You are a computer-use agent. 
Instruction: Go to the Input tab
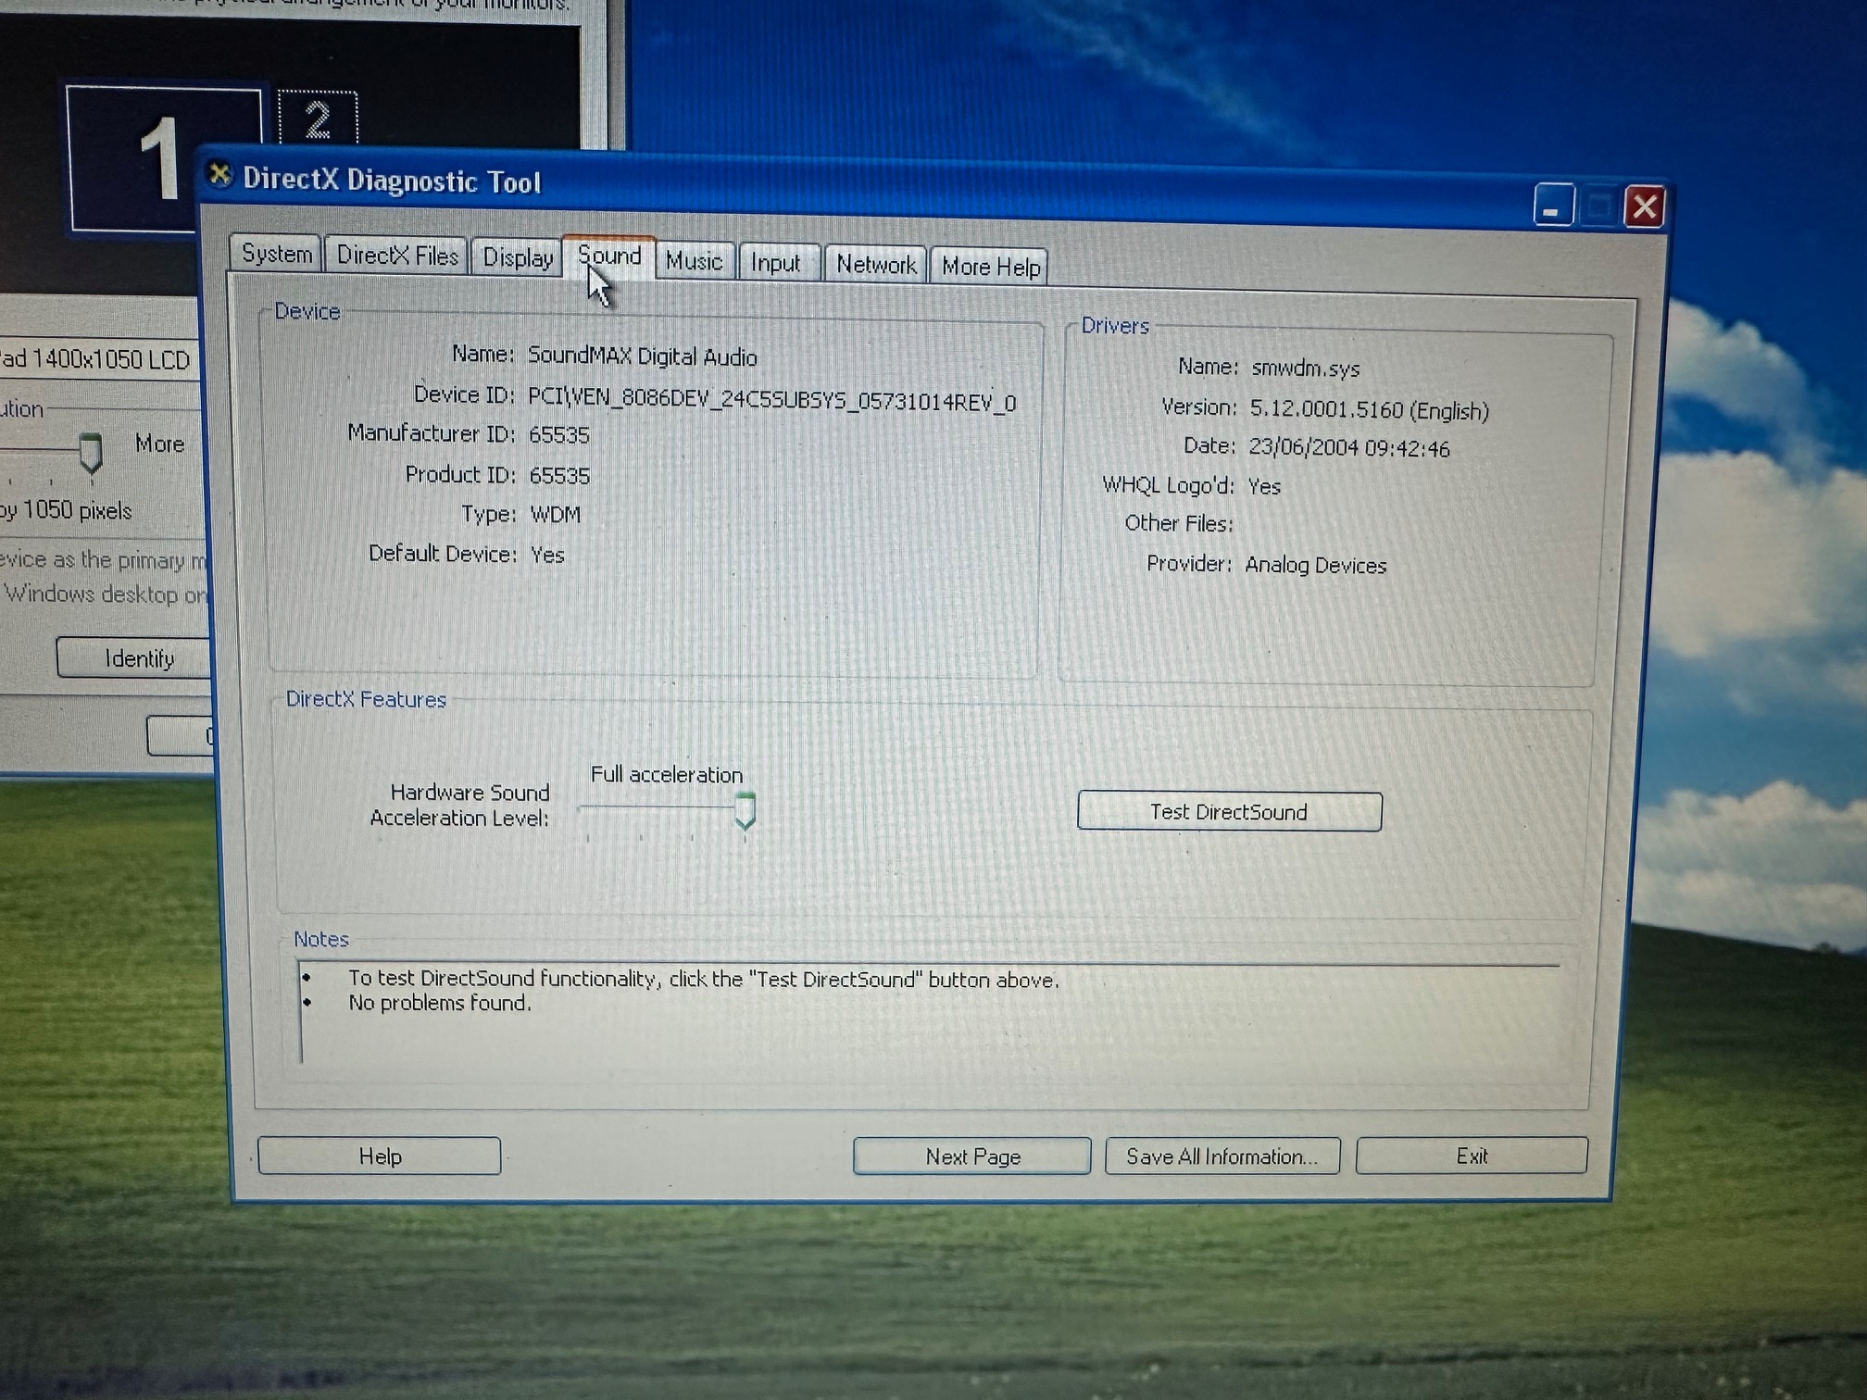[x=775, y=264]
